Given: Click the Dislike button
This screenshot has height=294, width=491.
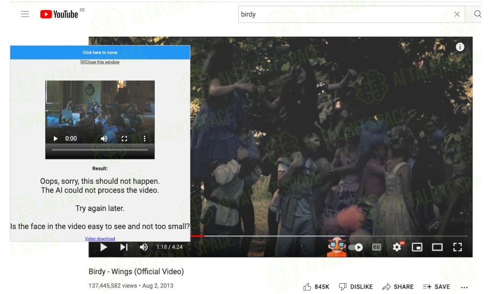Looking at the screenshot, I should (355, 287).
